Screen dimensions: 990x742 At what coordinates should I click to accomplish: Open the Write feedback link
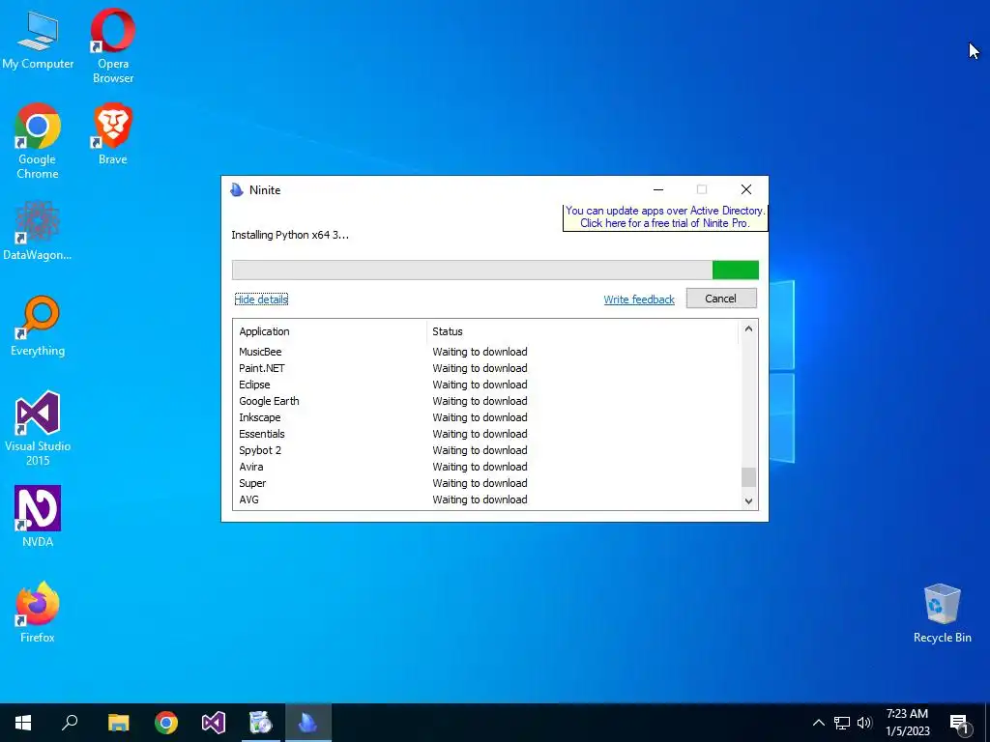click(x=639, y=300)
